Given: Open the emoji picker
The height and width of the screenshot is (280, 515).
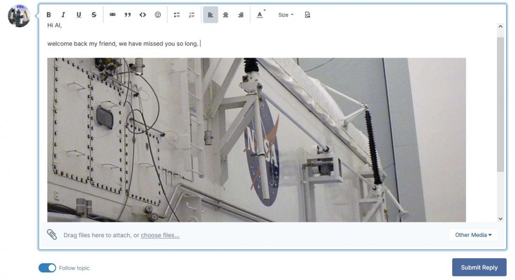Looking at the screenshot, I should (x=158, y=15).
